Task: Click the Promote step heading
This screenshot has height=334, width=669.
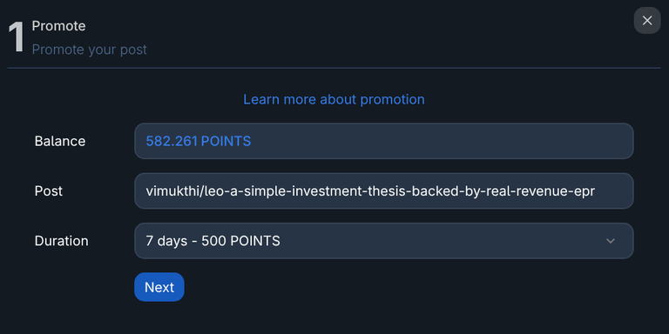Action: (x=59, y=26)
